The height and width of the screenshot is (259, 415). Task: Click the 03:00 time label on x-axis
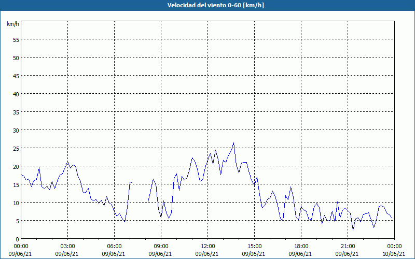(x=67, y=247)
